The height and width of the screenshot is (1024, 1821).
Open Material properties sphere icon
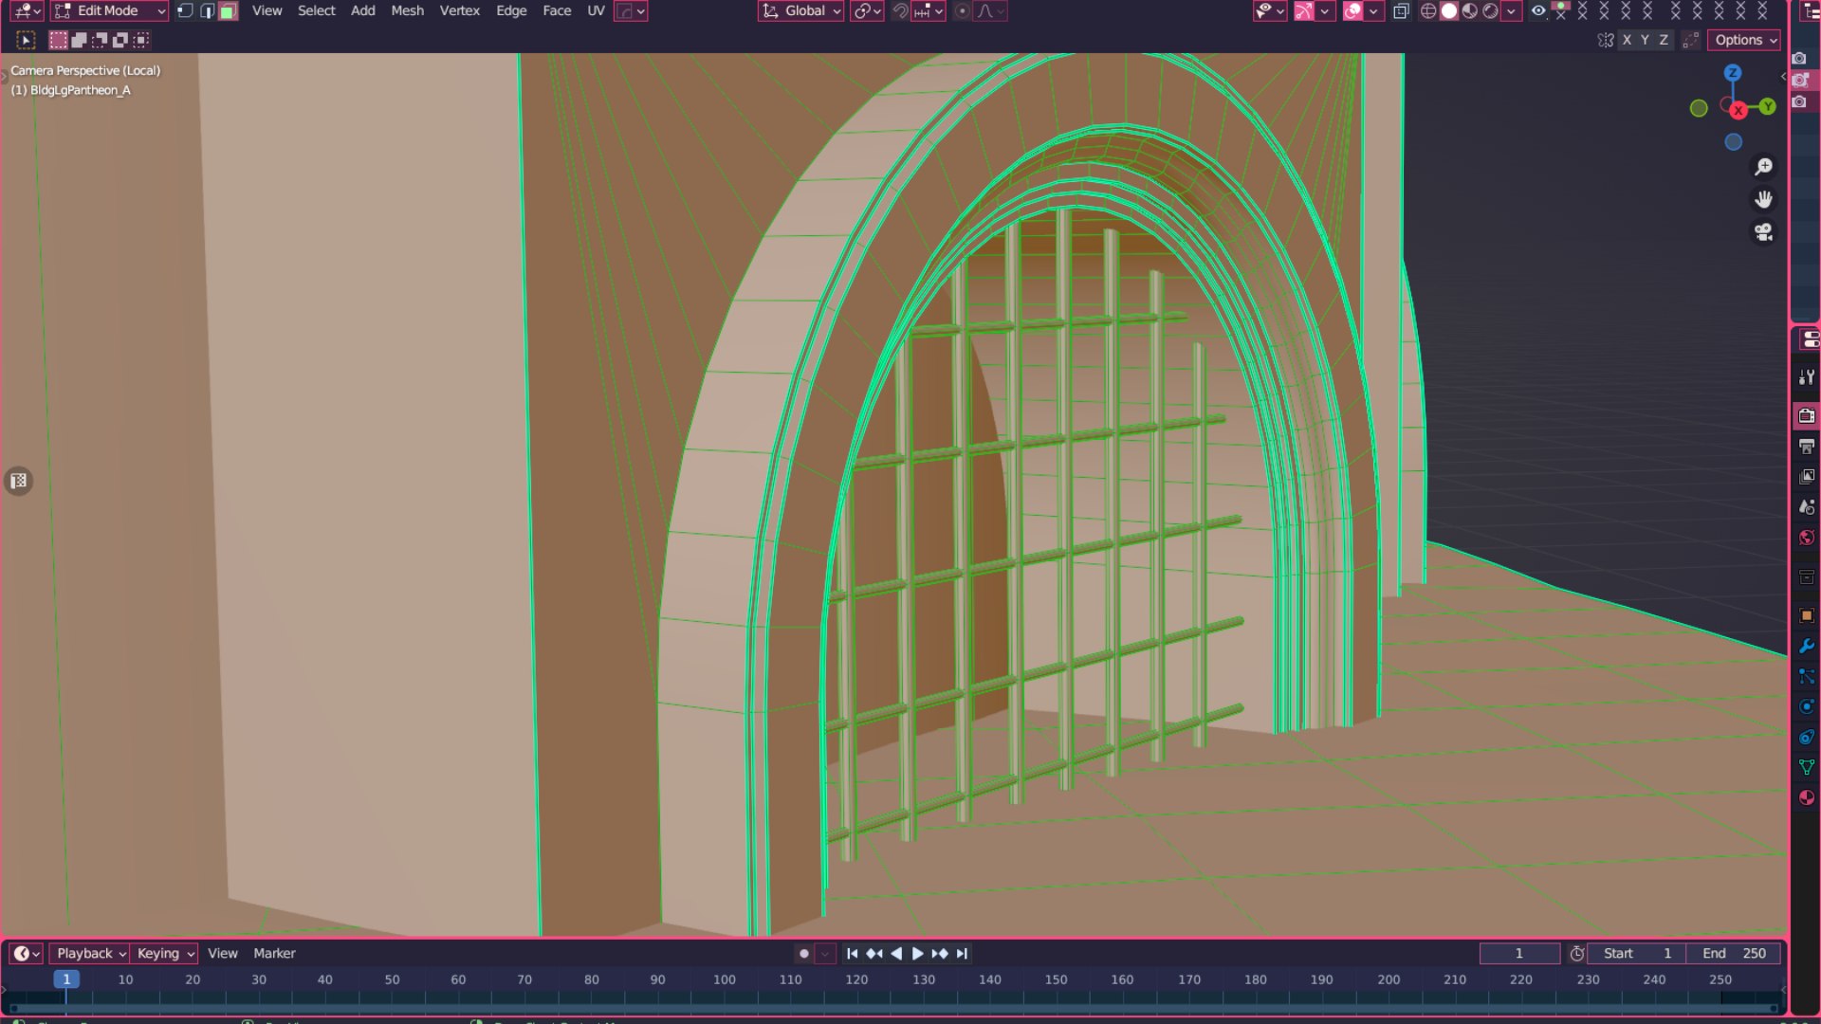tap(1807, 797)
